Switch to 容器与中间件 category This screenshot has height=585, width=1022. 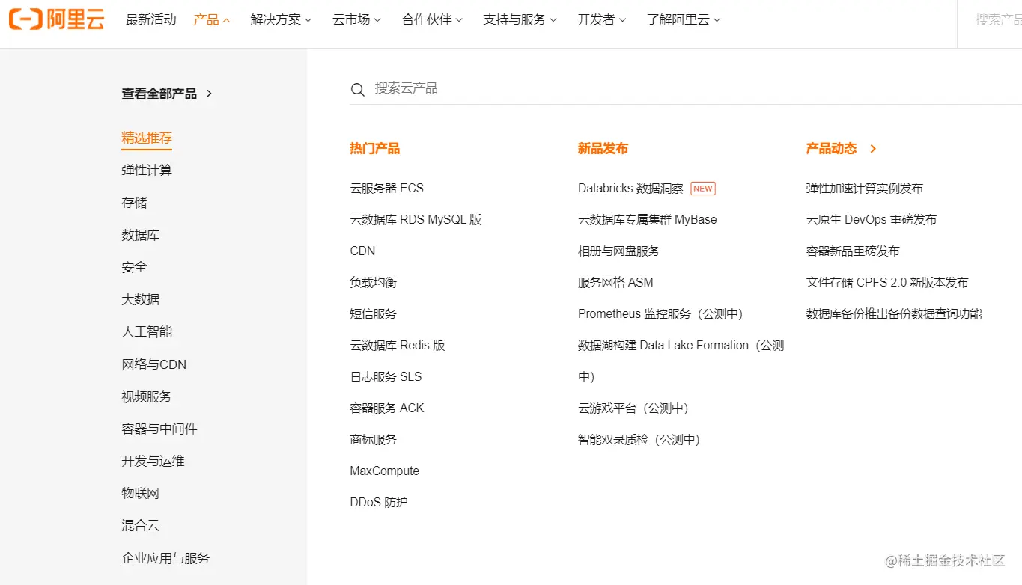point(159,429)
